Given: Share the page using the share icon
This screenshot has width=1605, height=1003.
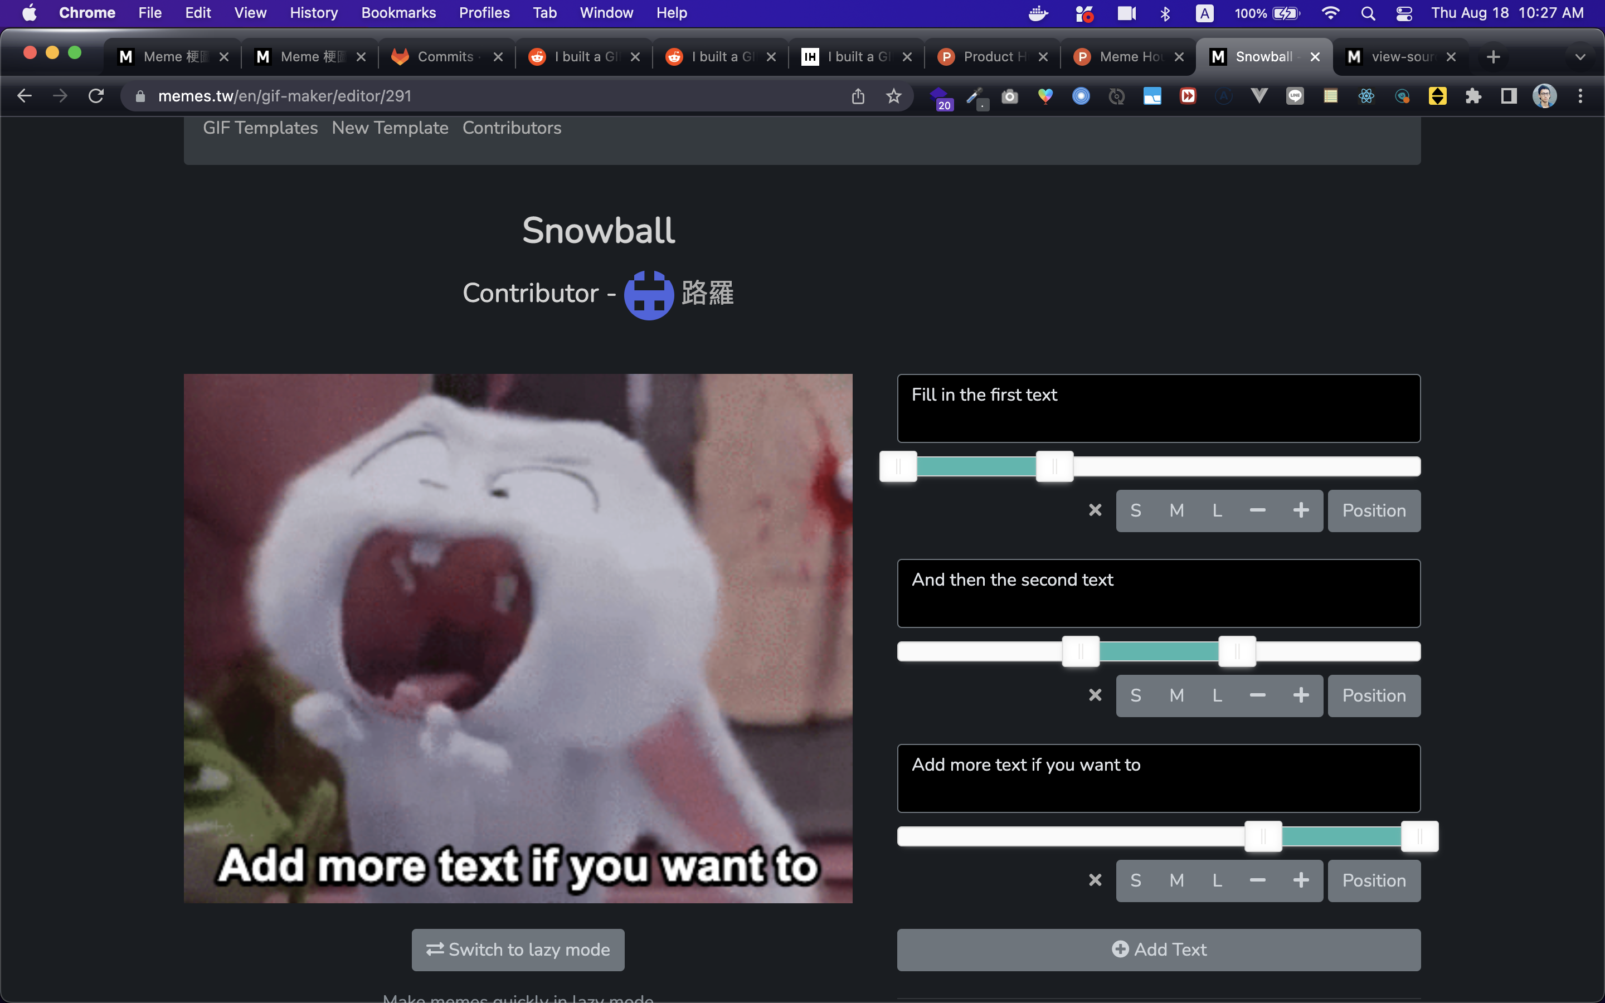Looking at the screenshot, I should pyautogui.click(x=858, y=96).
